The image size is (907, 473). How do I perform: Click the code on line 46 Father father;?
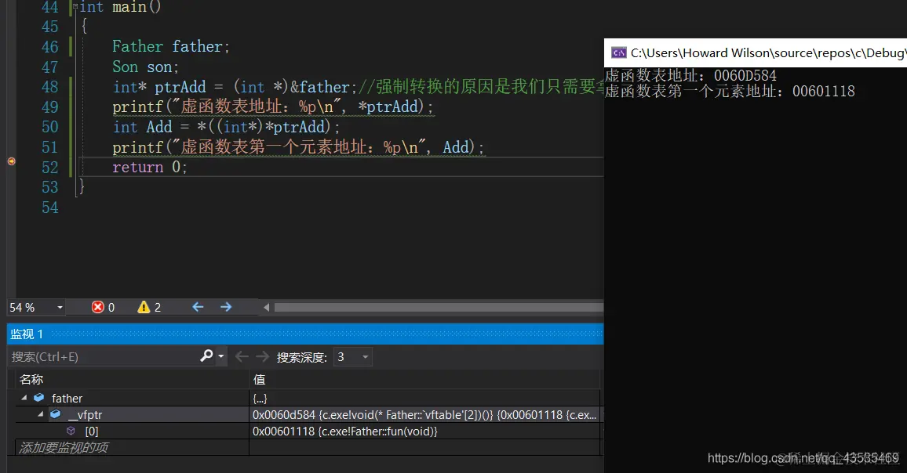[x=170, y=47]
